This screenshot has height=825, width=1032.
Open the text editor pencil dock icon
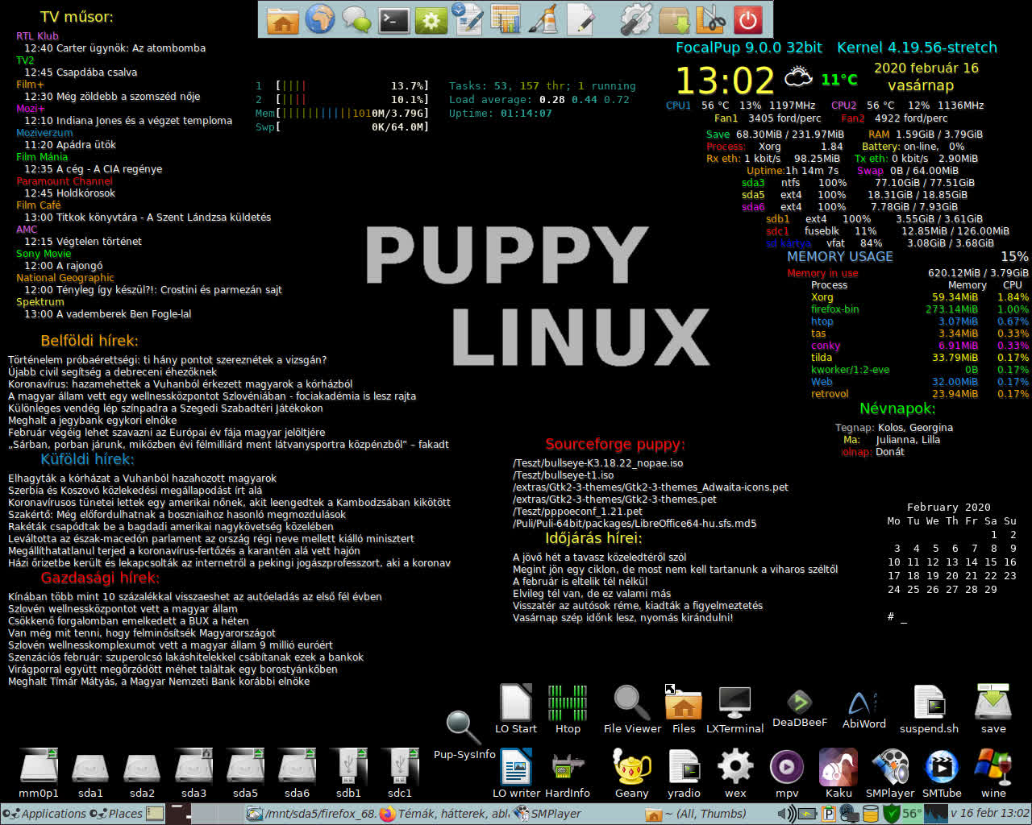[580, 19]
